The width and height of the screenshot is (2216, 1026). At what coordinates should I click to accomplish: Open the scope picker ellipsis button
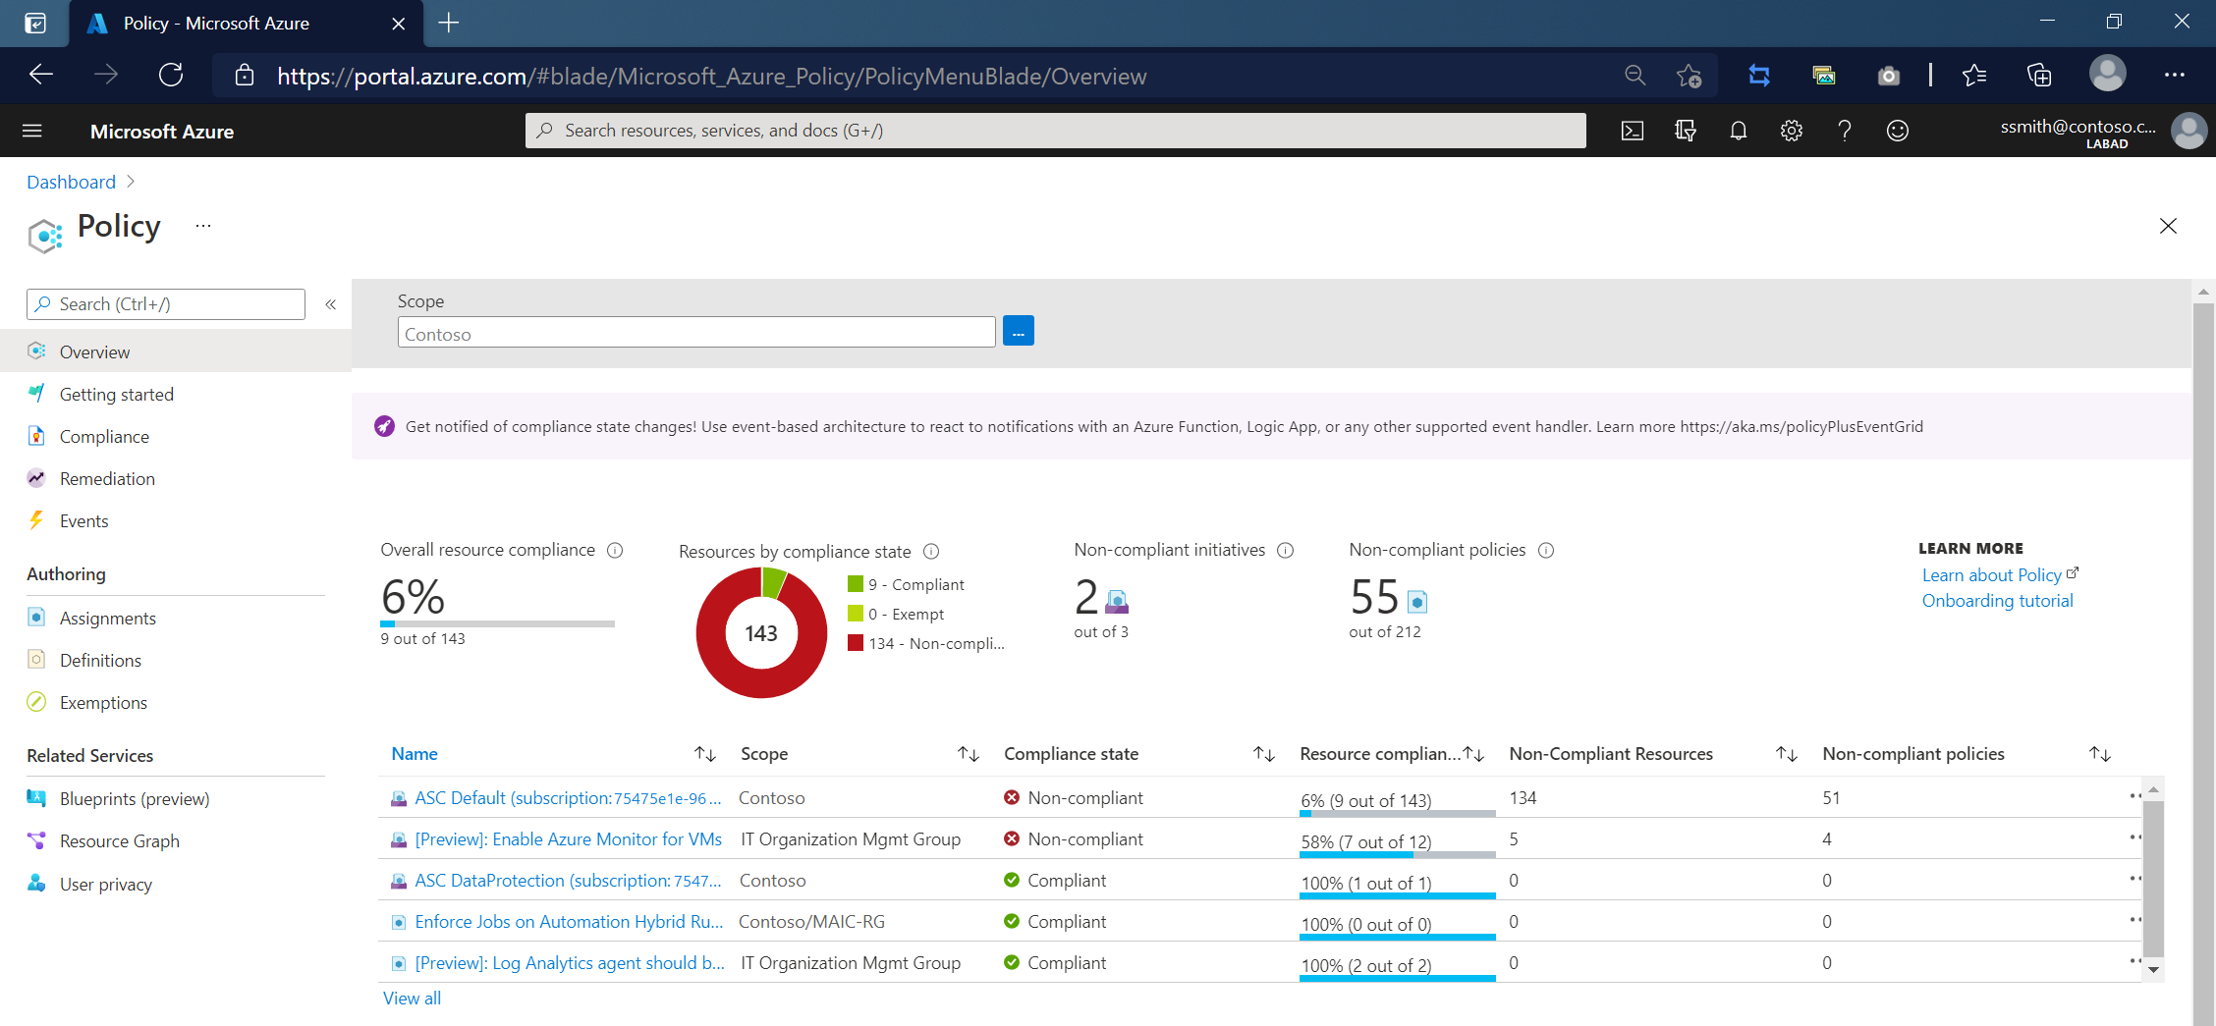click(x=1018, y=331)
